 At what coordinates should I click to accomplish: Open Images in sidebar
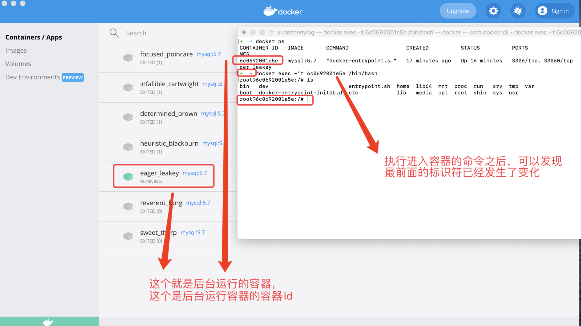[16, 51]
